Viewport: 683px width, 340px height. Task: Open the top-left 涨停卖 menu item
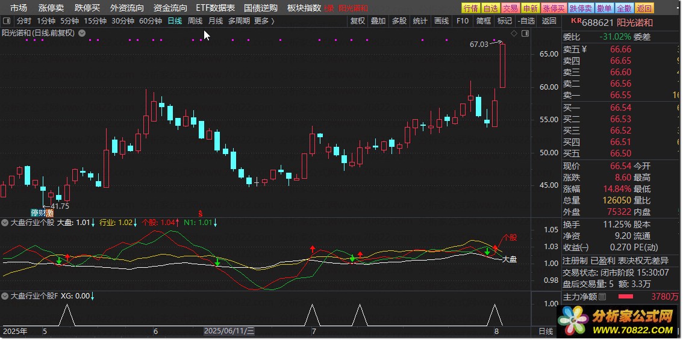click(x=51, y=8)
